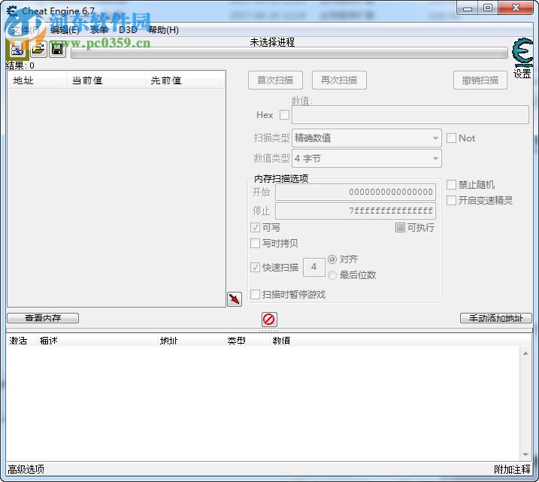Open the process list computer icon
This screenshot has width=539, height=482.
click(17, 50)
